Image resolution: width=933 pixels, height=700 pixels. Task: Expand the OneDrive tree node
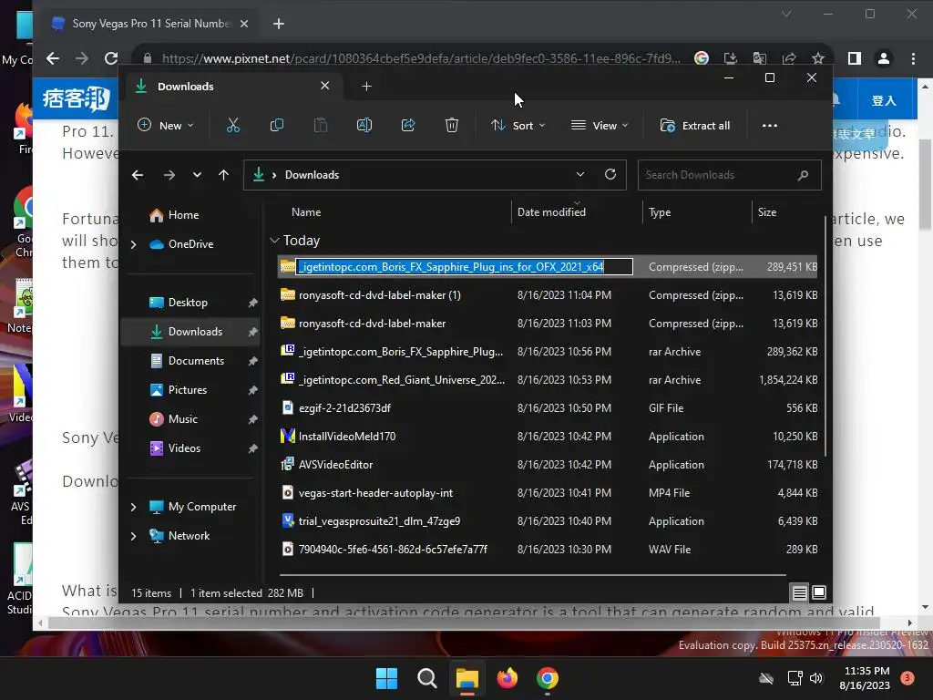134,244
